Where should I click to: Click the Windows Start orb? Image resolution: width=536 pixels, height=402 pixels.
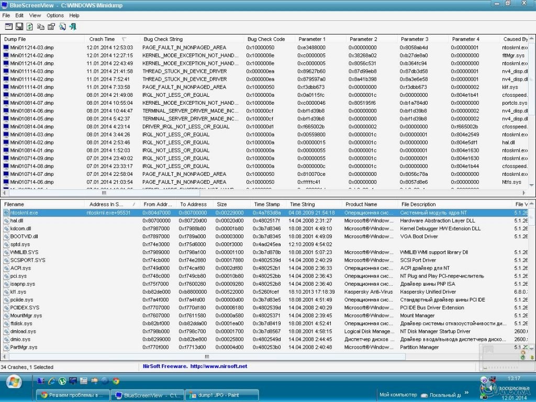(14, 382)
